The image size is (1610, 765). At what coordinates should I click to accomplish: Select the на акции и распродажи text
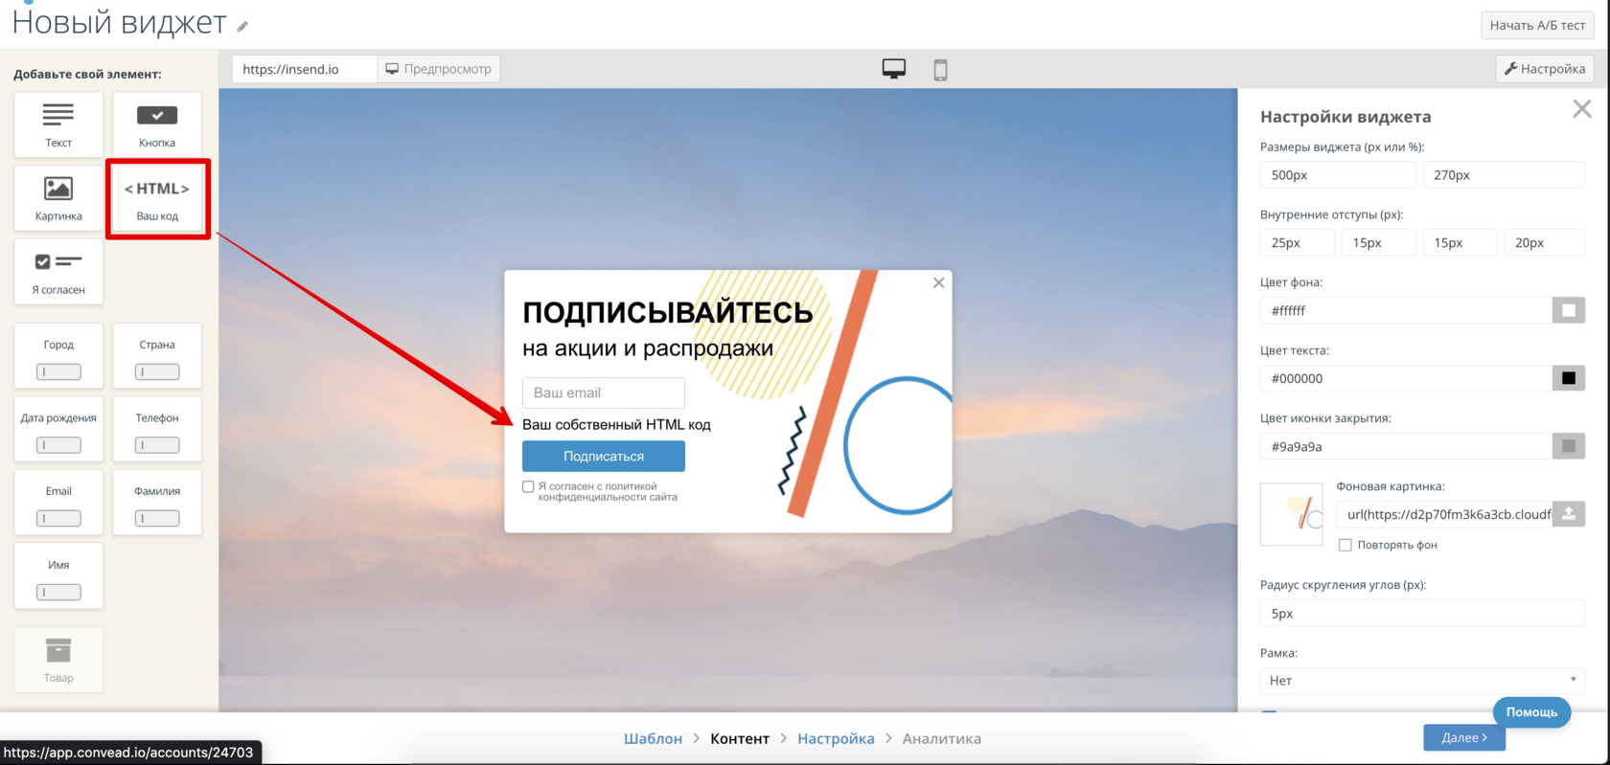[x=648, y=349]
